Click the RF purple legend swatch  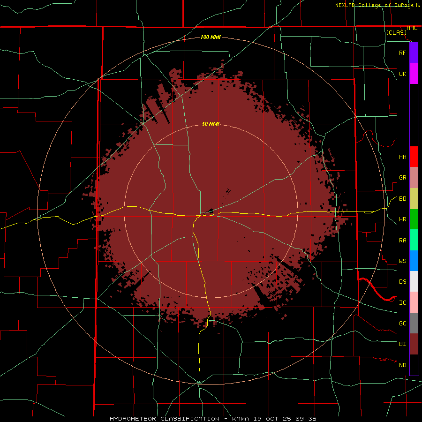[x=414, y=53]
